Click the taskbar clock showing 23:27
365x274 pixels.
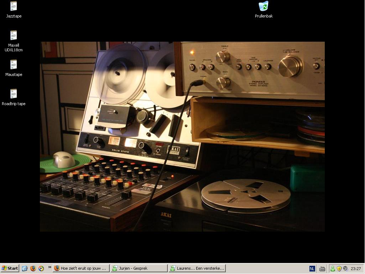[x=356, y=269]
